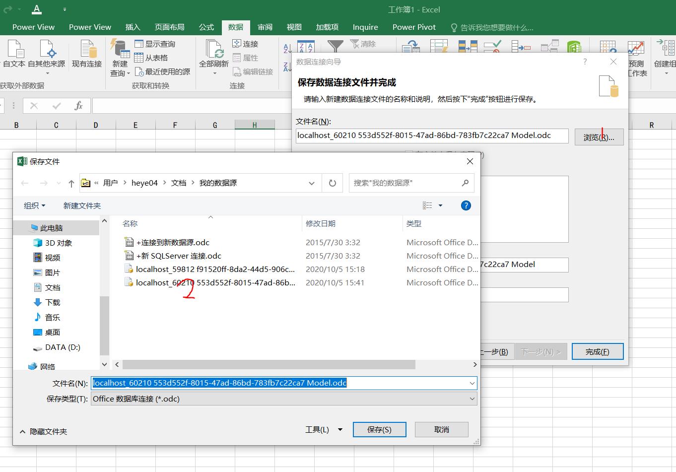Expand the file name combo dropdown

(x=472, y=383)
